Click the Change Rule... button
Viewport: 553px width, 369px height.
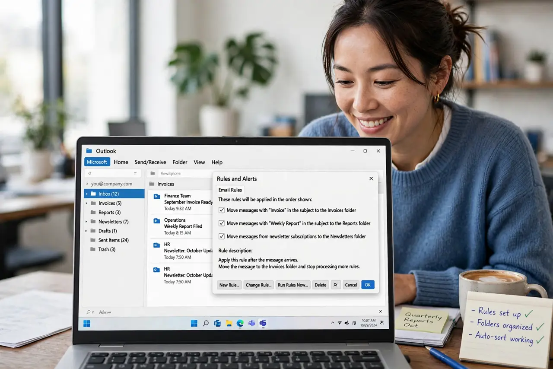click(259, 285)
